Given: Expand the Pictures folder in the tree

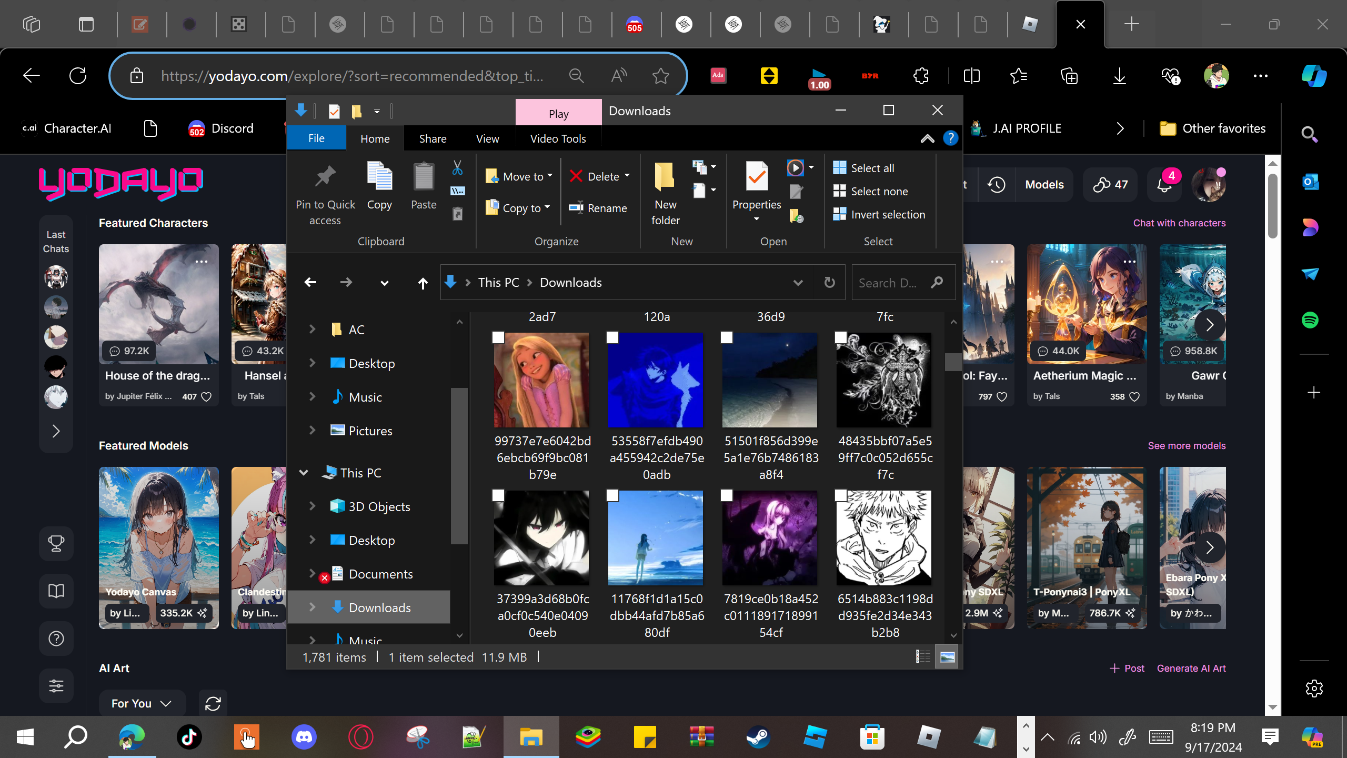Looking at the screenshot, I should coord(312,431).
